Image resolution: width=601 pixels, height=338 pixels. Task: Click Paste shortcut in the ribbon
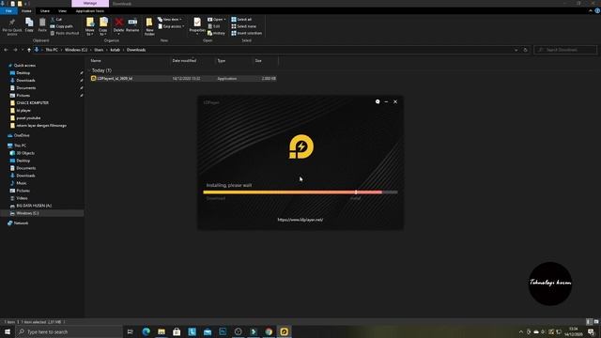click(x=65, y=33)
